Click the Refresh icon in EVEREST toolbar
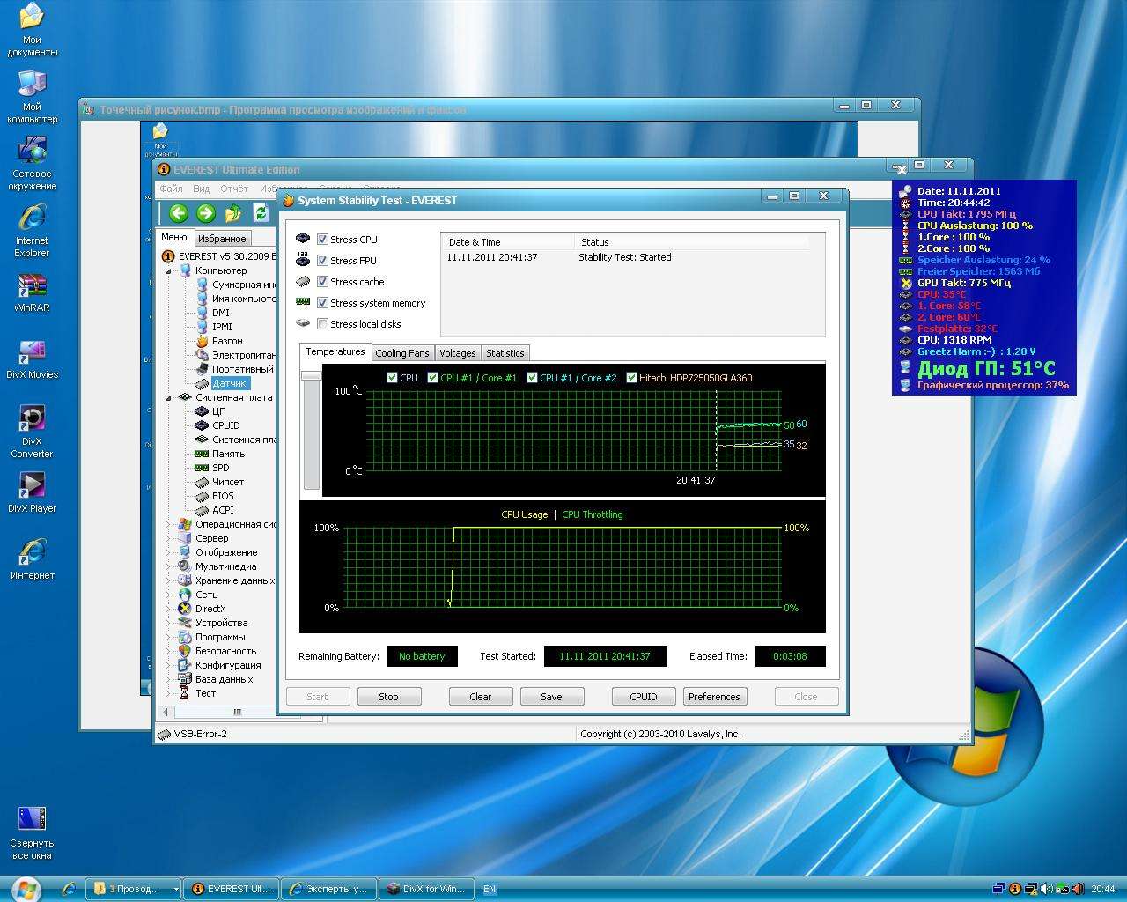This screenshot has height=902, width=1127. (261, 213)
